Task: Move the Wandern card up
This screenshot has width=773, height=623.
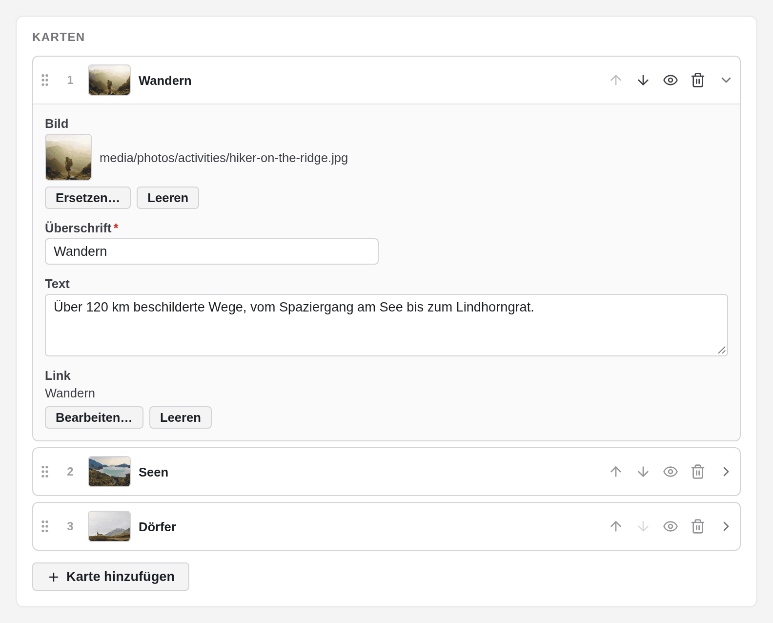Action: [x=616, y=80]
